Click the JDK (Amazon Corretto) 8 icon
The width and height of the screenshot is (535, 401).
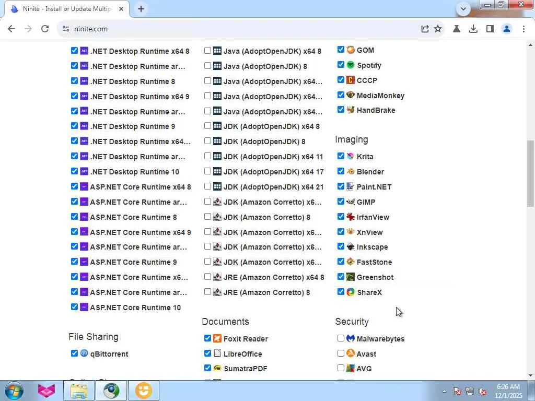pyautogui.click(x=217, y=217)
